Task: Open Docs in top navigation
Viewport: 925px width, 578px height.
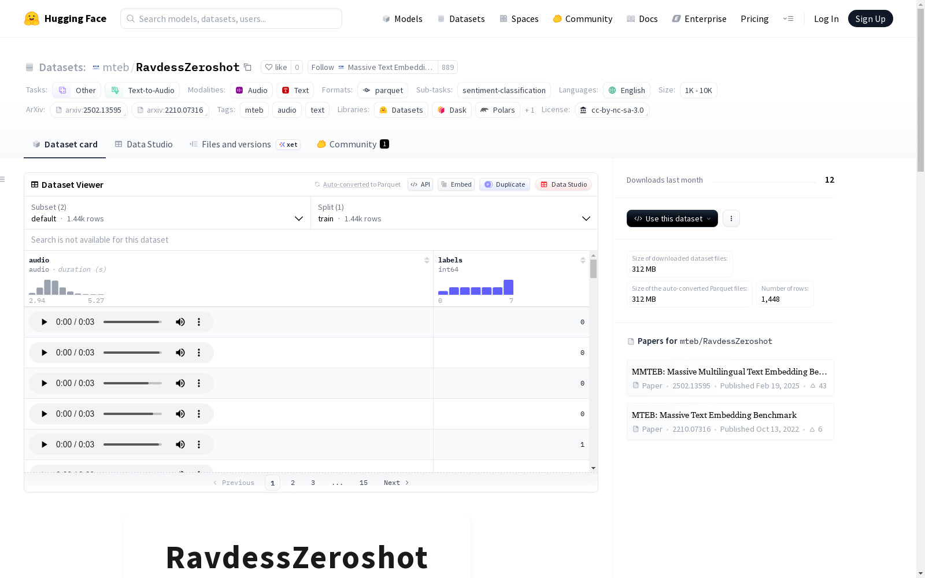Action: click(642, 18)
